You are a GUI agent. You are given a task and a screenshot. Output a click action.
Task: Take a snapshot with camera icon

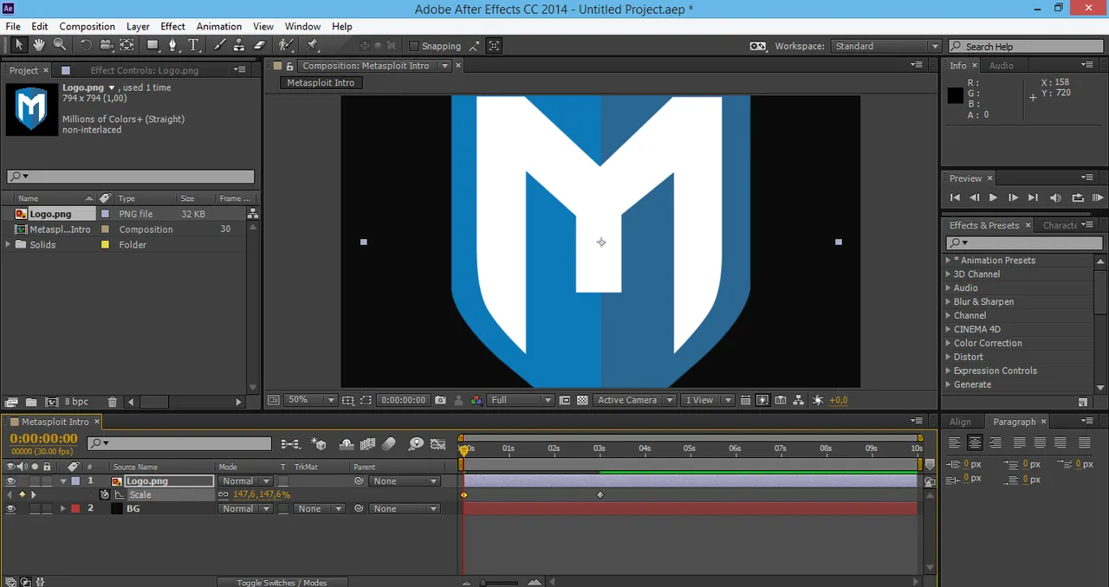(440, 400)
